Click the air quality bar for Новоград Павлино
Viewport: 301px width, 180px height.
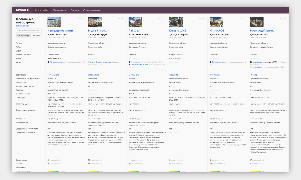[x=255, y=171]
